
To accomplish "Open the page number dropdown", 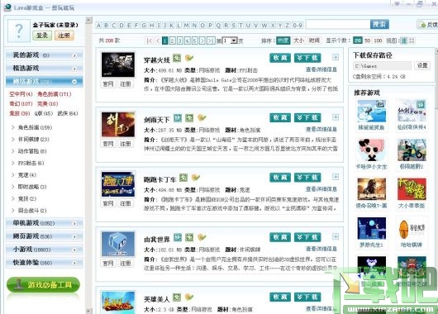I will click(x=231, y=40).
